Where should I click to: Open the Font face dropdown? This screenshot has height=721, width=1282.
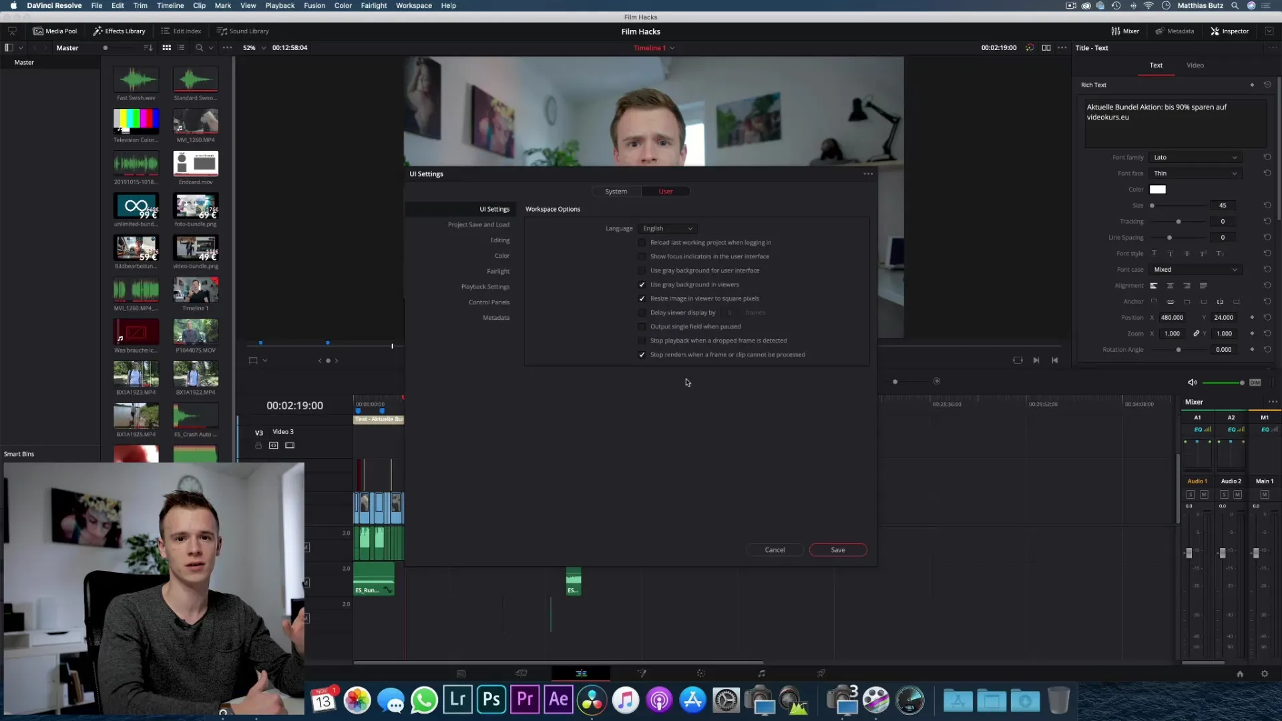point(1195,174)
